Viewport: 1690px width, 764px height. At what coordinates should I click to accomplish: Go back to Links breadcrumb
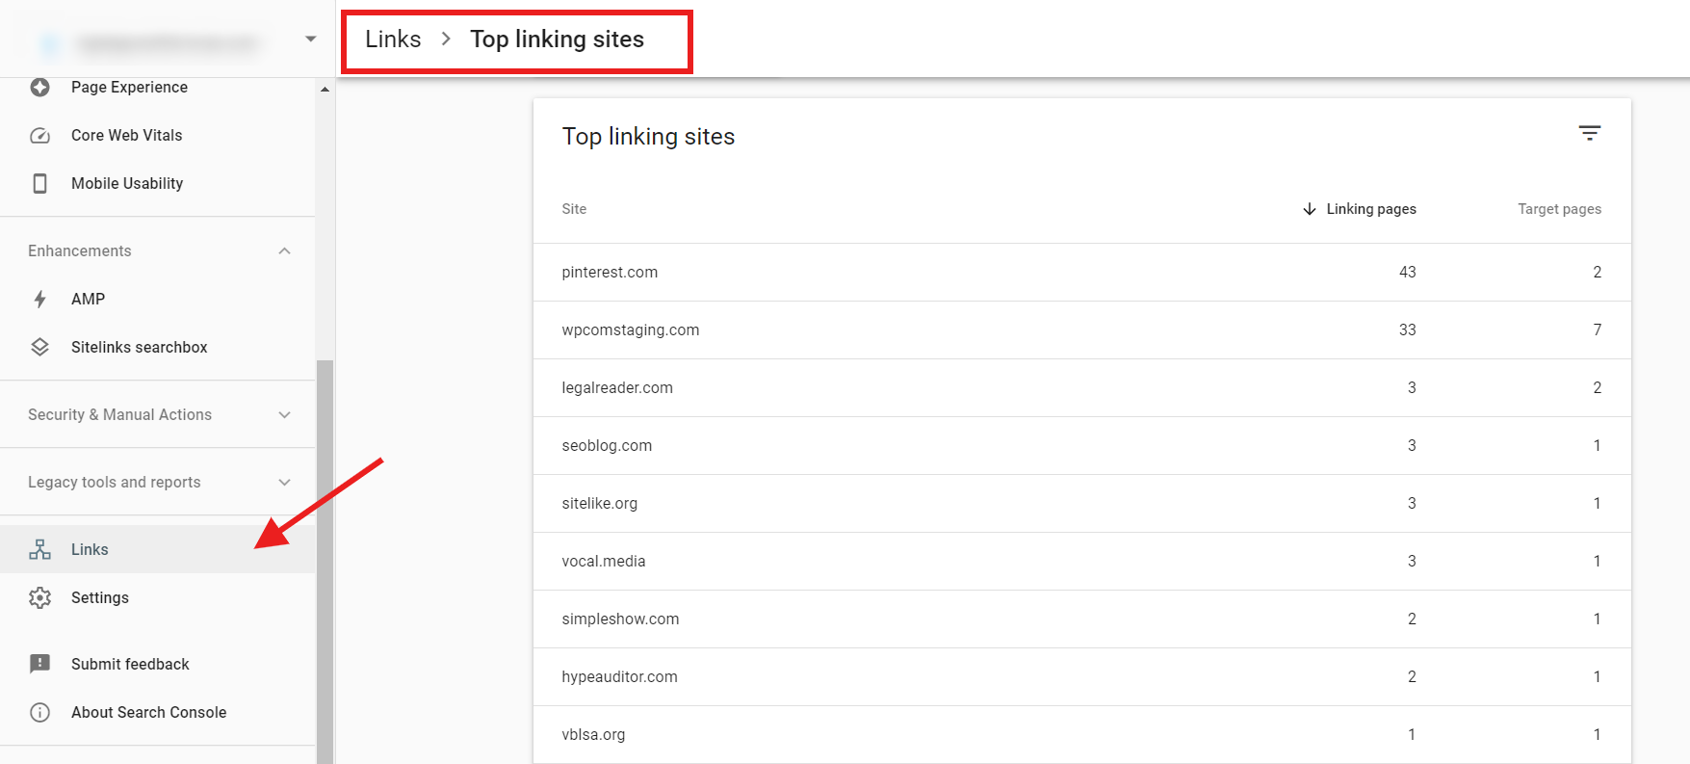click(x=393, y=40)
